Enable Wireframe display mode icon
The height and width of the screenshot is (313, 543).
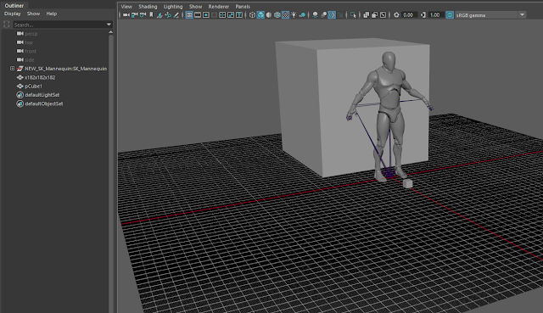[252, 15]
